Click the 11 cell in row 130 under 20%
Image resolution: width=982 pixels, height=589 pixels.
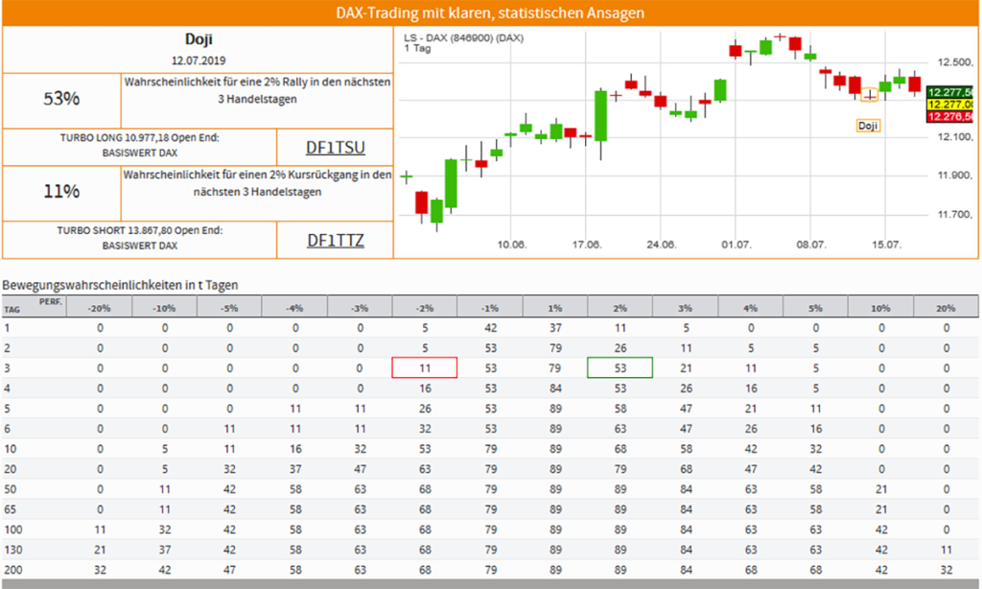point(946,550)
